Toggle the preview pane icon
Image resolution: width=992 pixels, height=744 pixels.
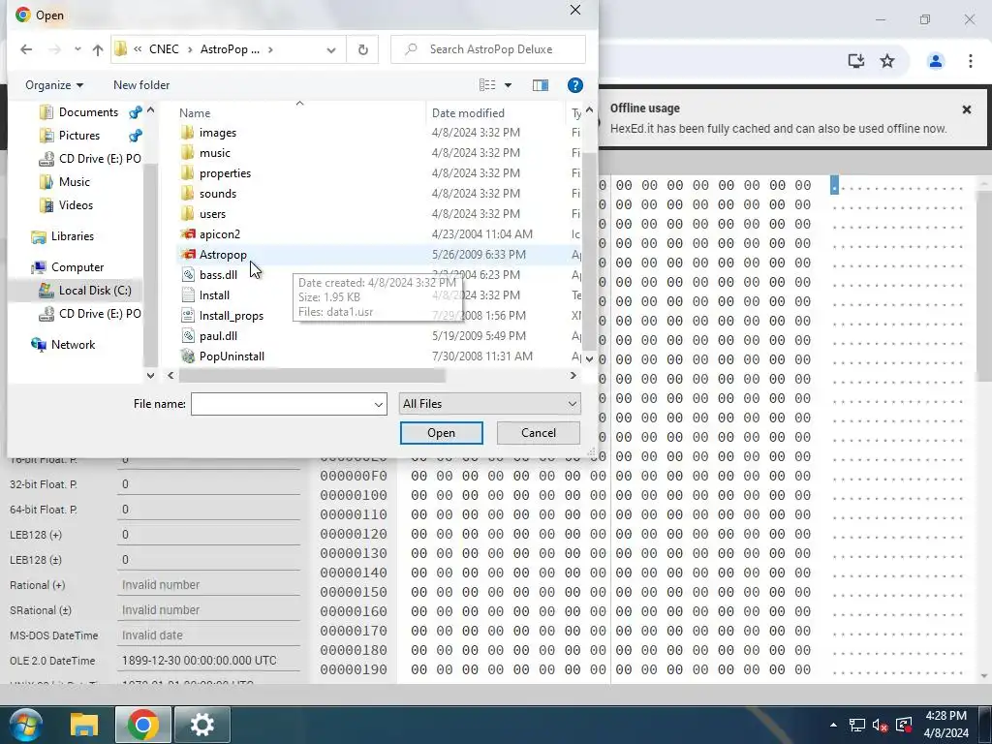(x=541, y=85)
